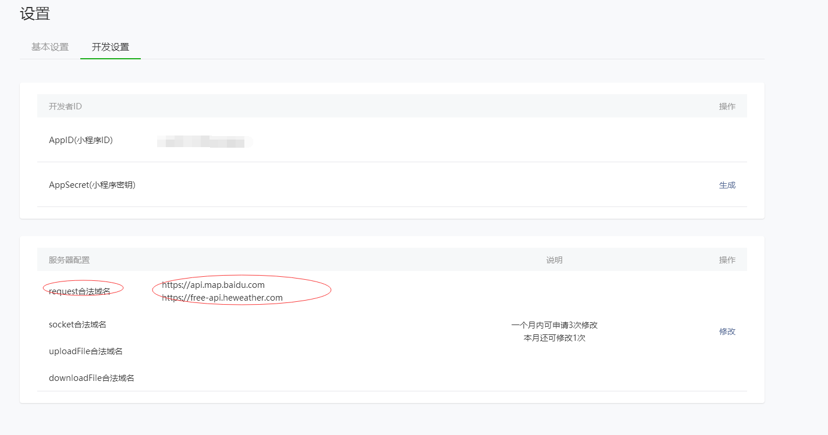Click the blurred AppID value
The height and width of the screenshot is (435, 828).
[x=204, y=141]
